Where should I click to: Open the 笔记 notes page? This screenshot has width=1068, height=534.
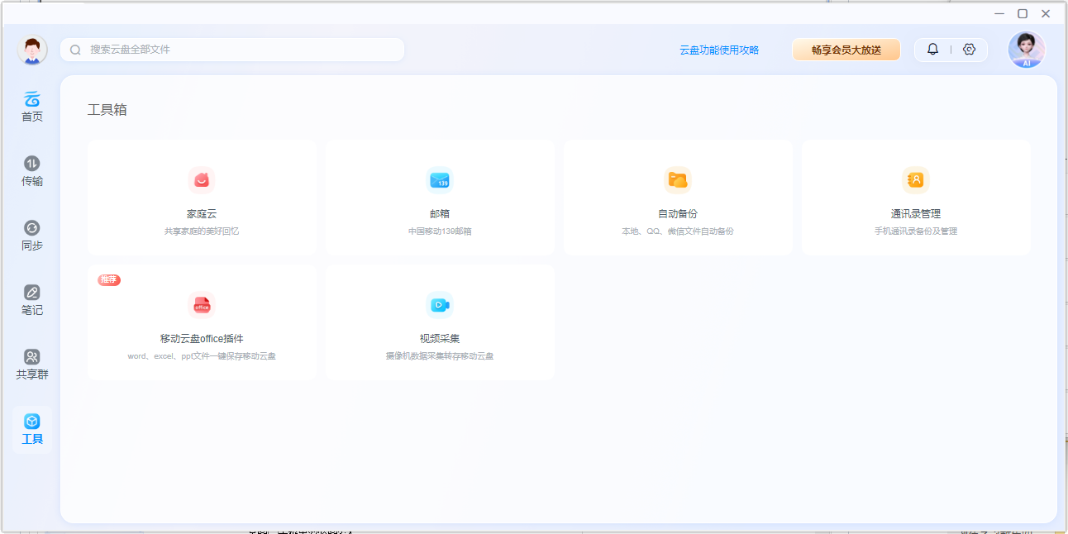32,300
